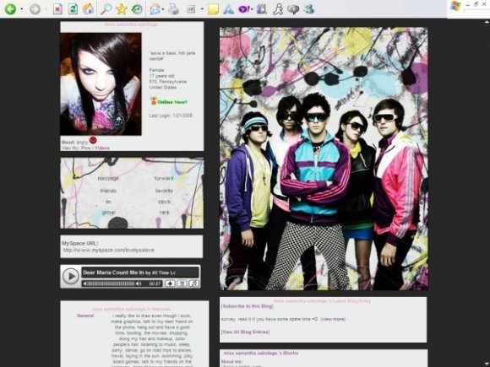Viewport: 490px width, 367px height.
Task: Open the chat bubble toolbar icon
Action: pyautogui.click(x=293, y=9)
